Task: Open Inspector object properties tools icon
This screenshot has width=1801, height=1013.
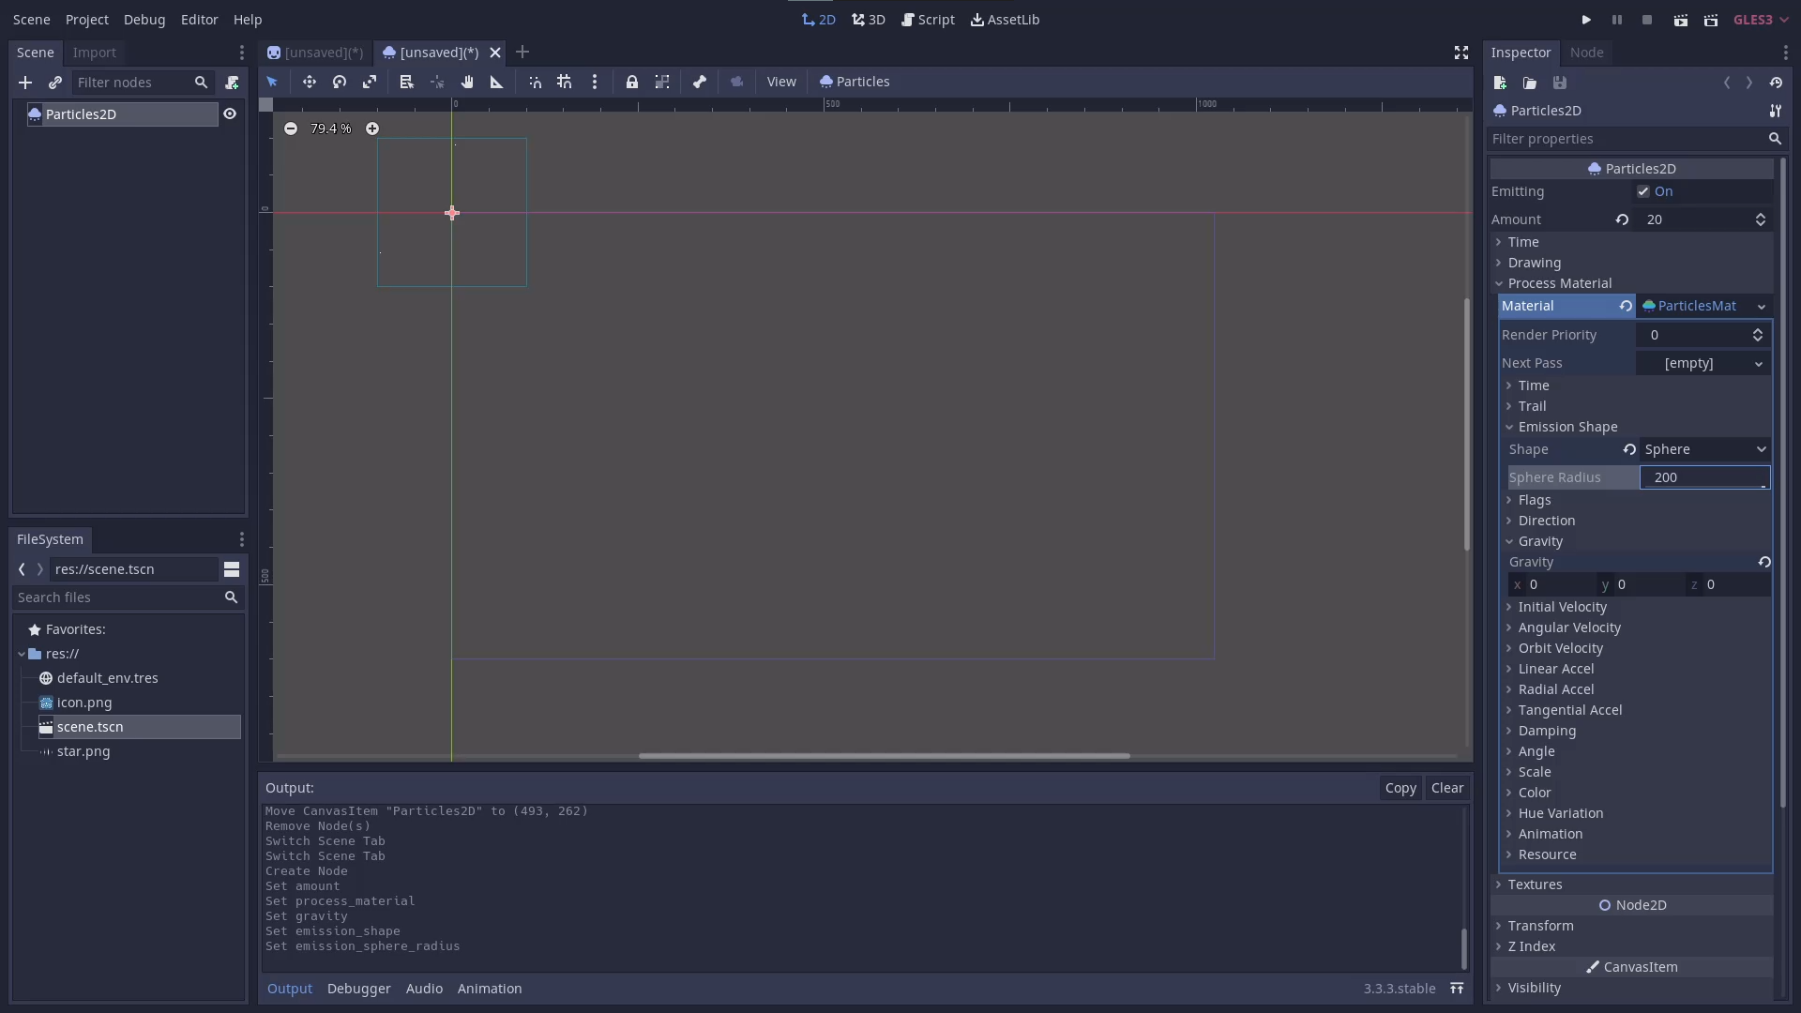Action: click(1776, 111)
